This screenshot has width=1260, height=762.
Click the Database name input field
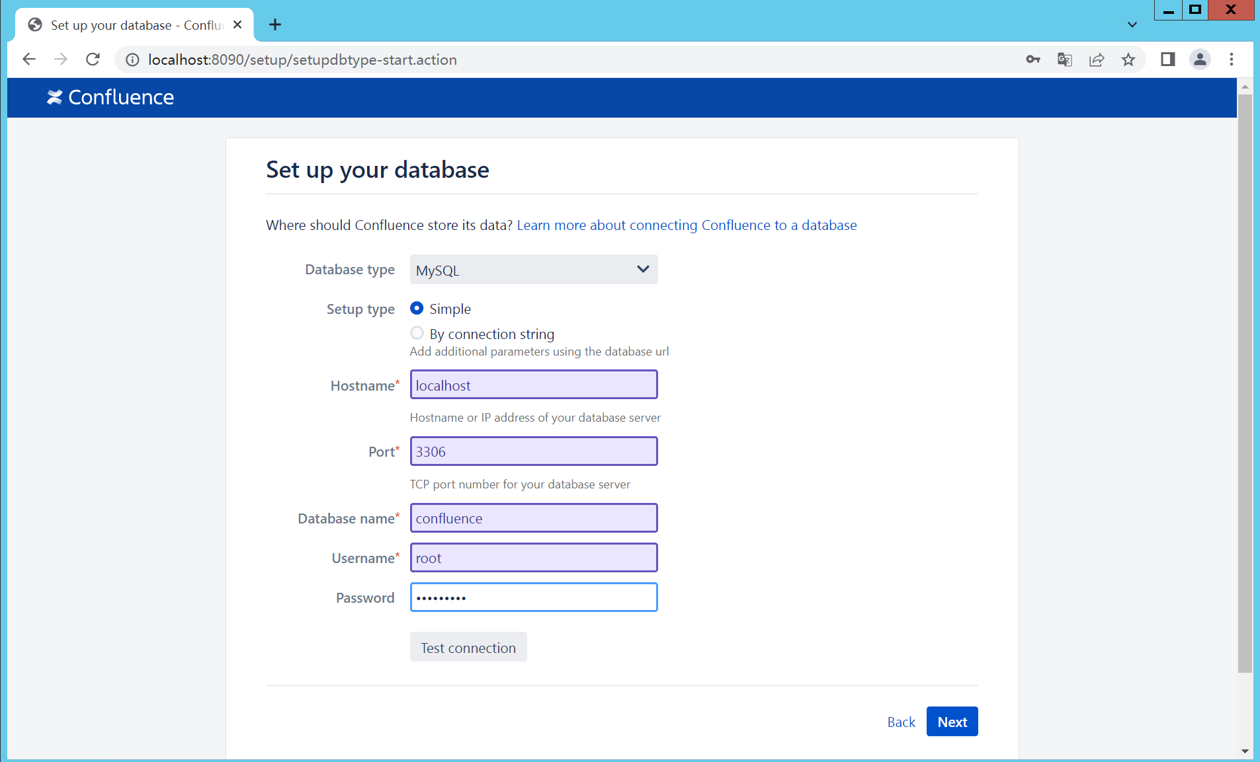click(534, 518)
